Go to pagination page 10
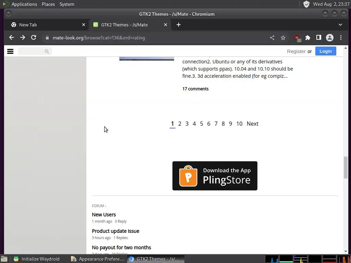 point(239,124)
